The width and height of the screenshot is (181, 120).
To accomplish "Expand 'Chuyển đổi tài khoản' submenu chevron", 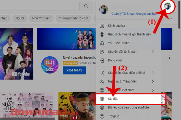I will click(153, 52).
